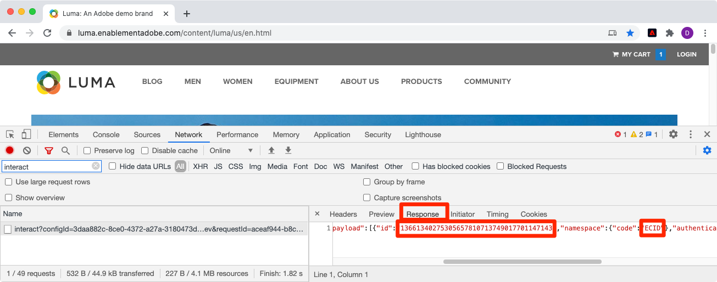Click the warnings count badge
This screenshot has width=717, height=282.
click(x=636, y=134)
